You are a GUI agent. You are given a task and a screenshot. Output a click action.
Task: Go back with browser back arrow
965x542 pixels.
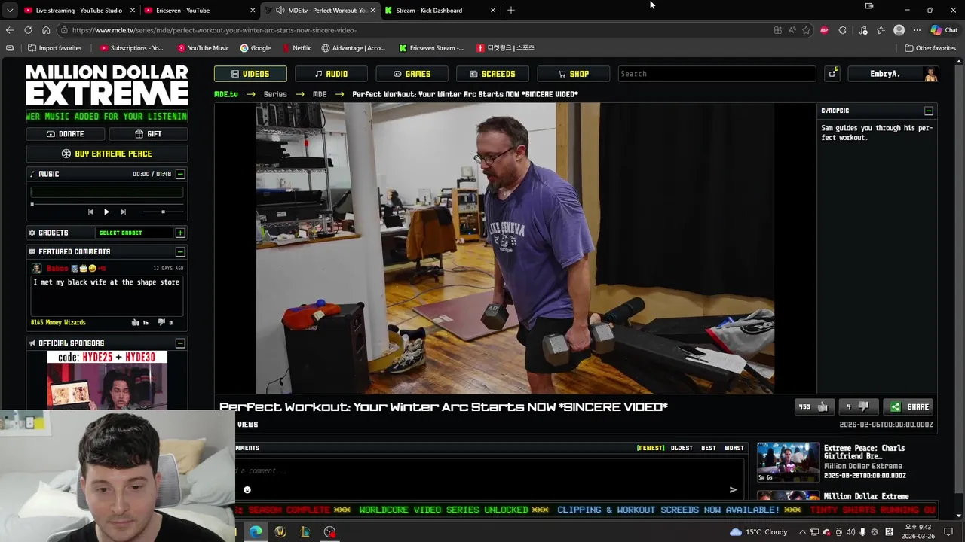(x=9, y=30)
